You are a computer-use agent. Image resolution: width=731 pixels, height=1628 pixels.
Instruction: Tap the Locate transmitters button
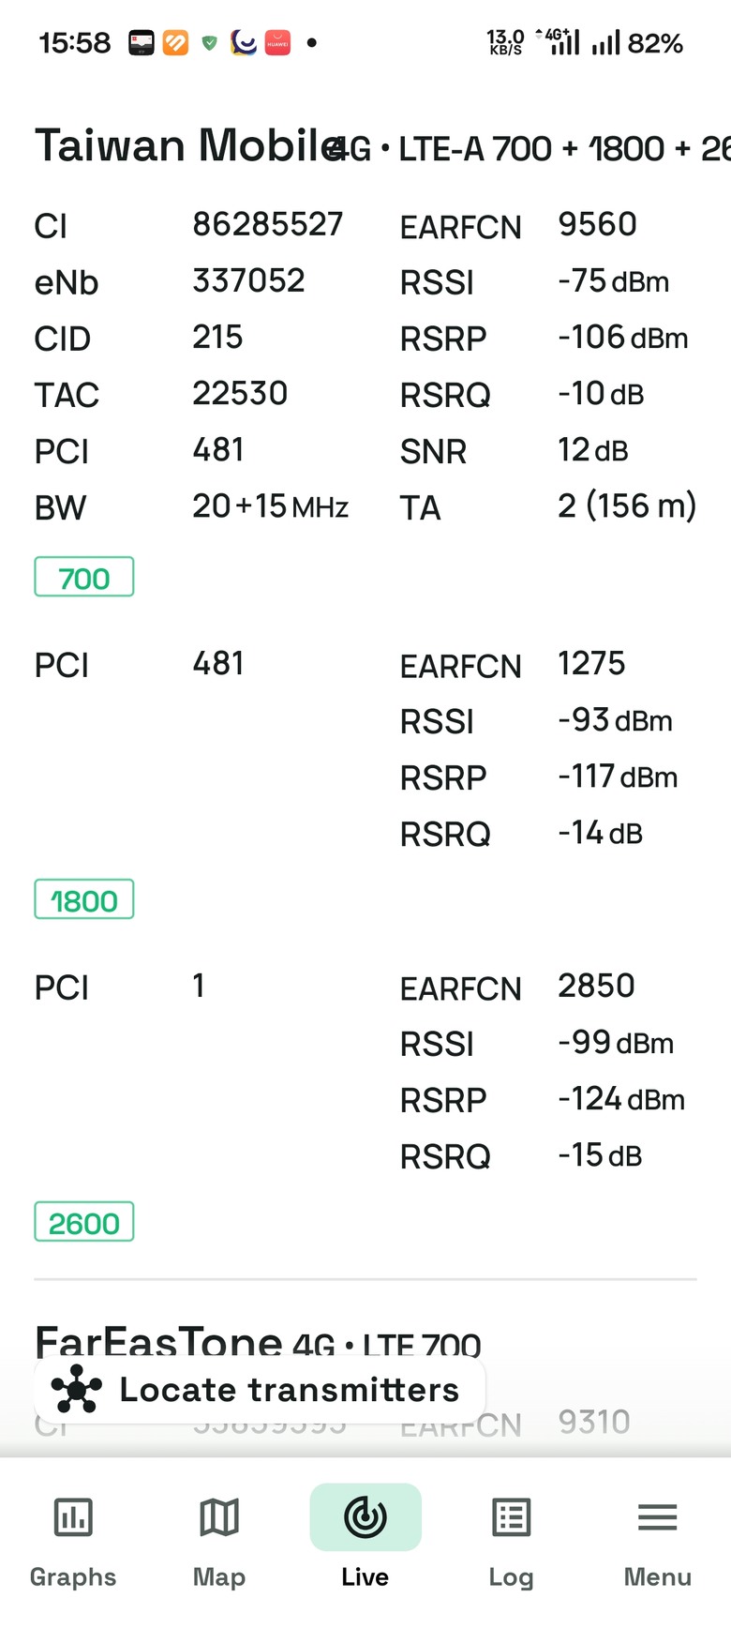[260, 1389]
